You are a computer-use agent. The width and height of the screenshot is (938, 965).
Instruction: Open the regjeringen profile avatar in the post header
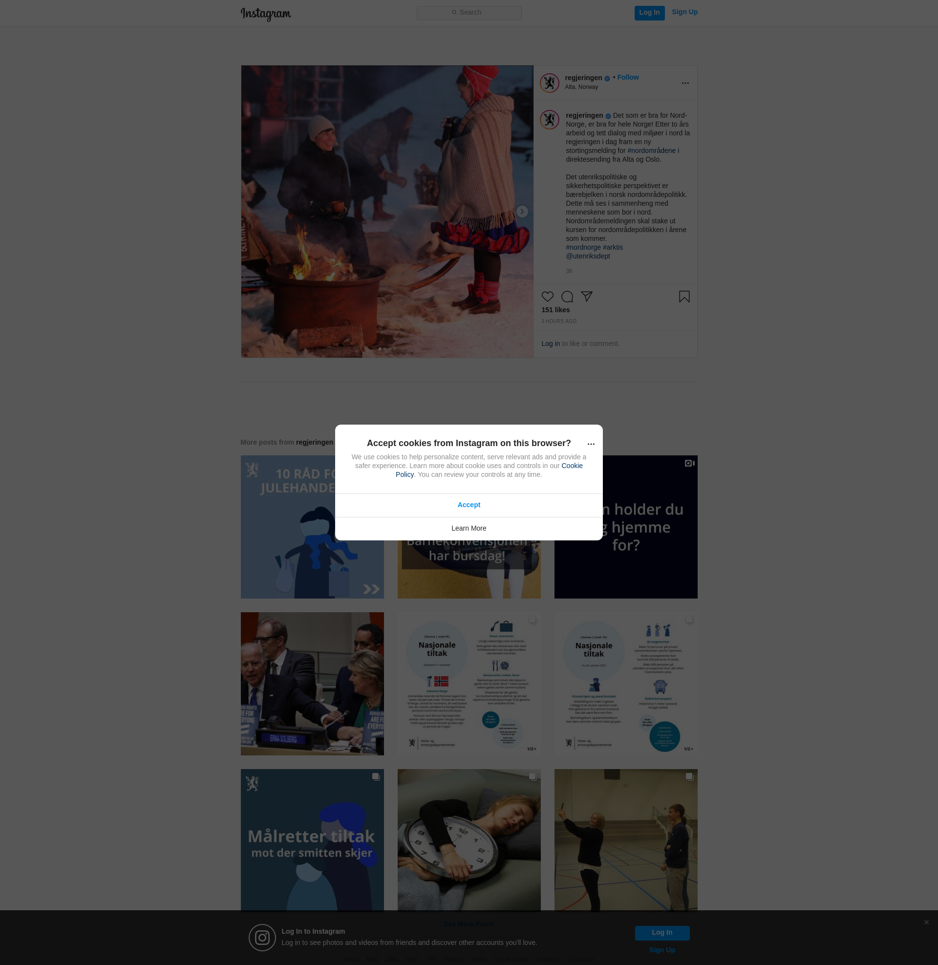(549, 83)
